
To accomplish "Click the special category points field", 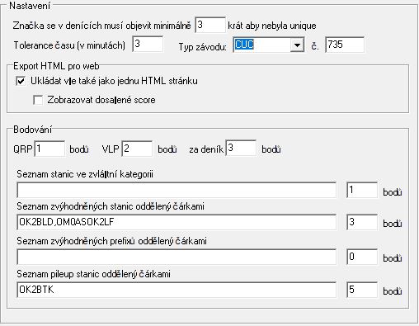I will [x=362, y=190].
